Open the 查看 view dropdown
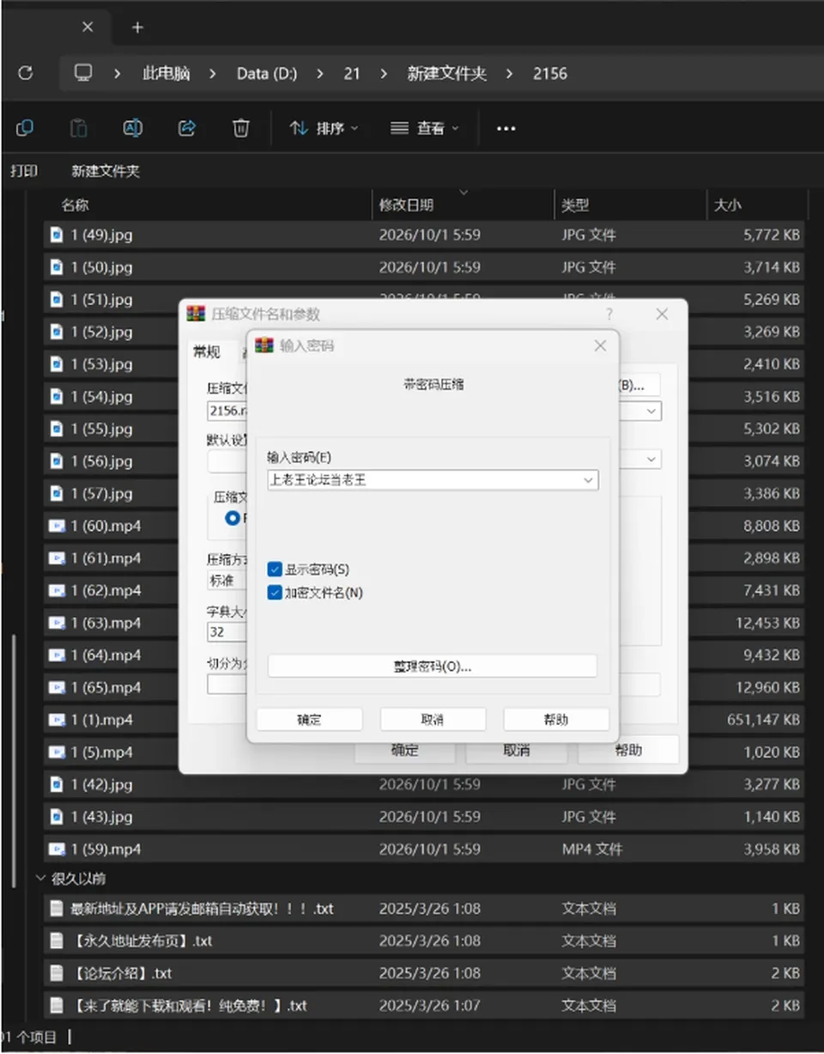Viewport: 824px width, 1054px height. click(425, 128)
